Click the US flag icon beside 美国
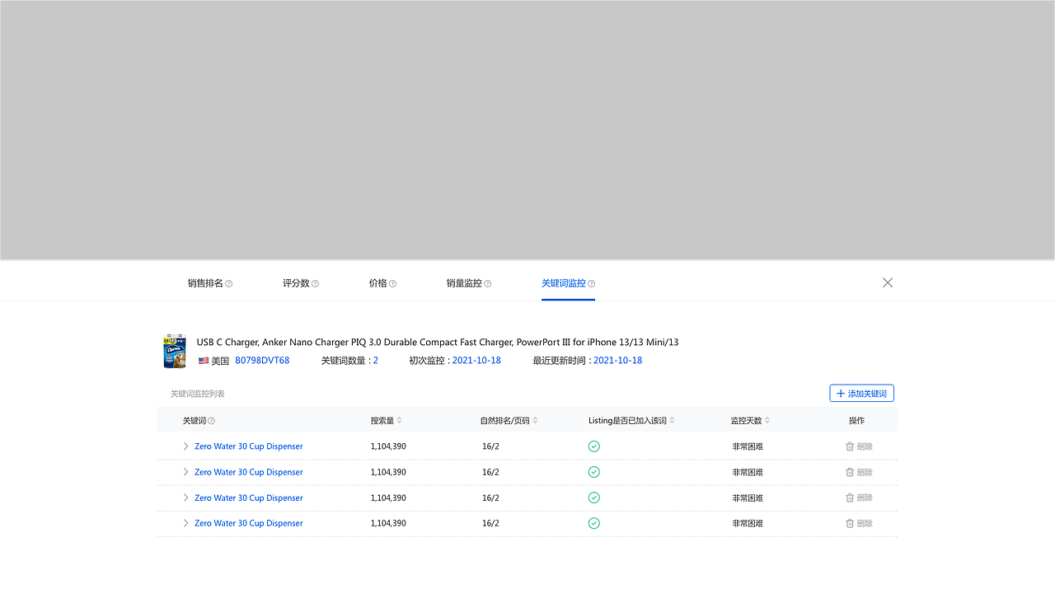This screenshot has height=593, width=1055. pyautogui.click(x=204, y=361)
